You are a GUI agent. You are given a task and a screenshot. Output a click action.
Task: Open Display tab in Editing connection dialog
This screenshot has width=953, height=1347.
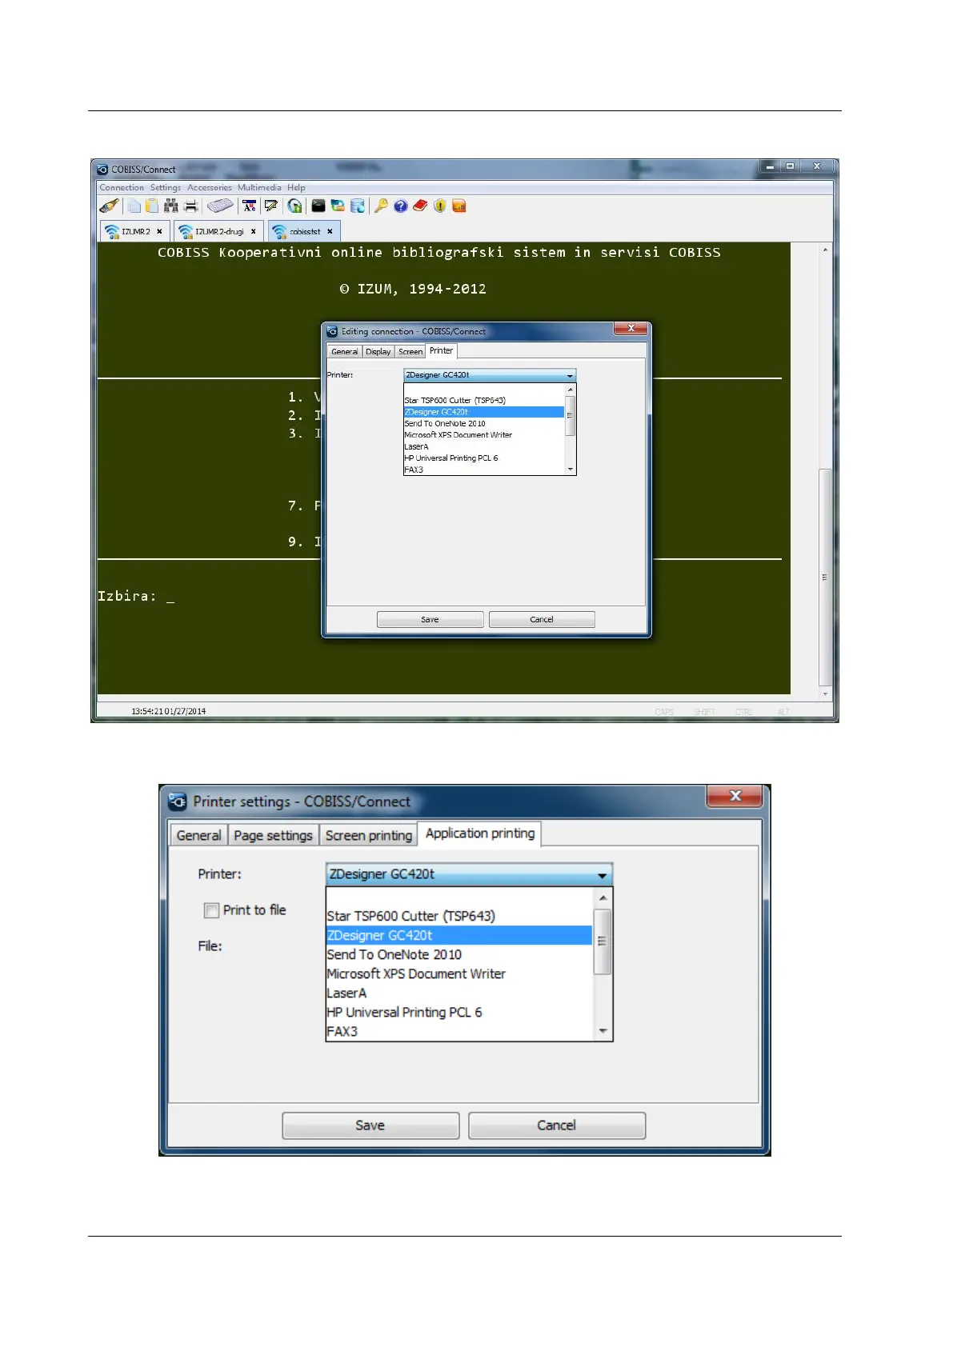378,352
